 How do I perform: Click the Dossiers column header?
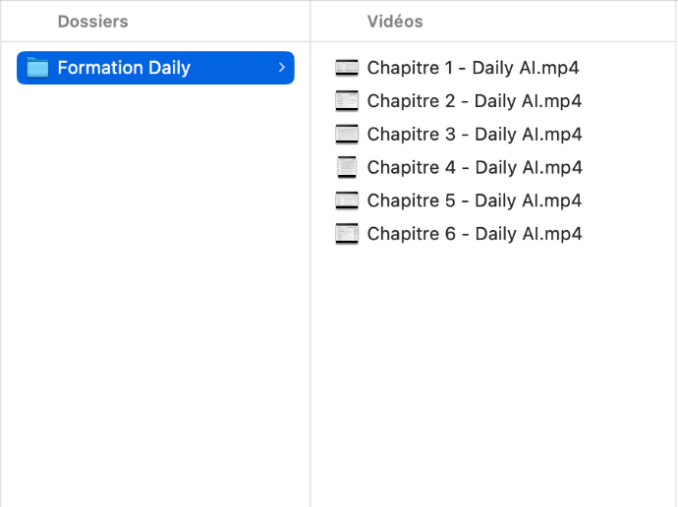tap(92, 22)
